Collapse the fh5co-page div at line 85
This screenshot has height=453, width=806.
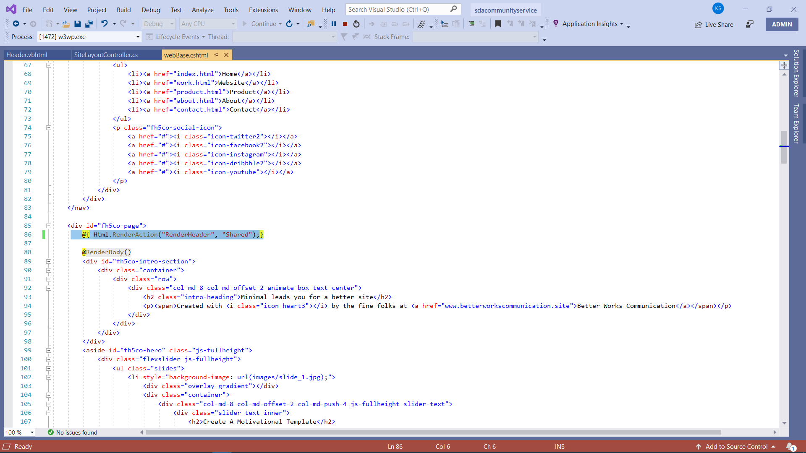click(49, 226)
